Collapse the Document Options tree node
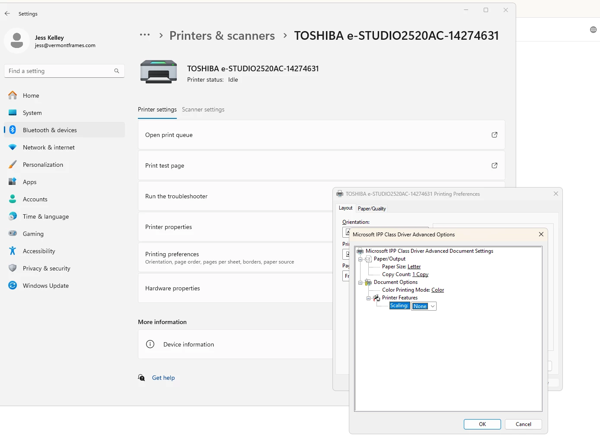The image size is (600, 442). (x=360, y=283)
